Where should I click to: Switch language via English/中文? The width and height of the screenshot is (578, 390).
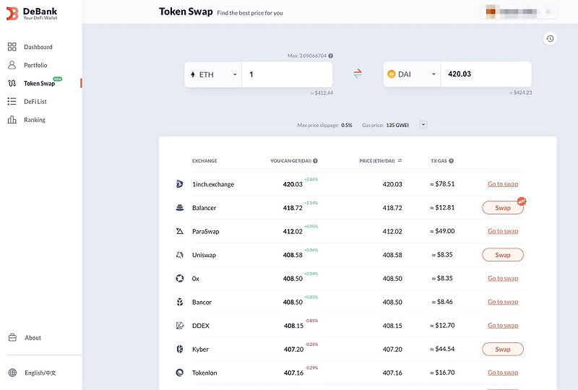coord(40,373)
